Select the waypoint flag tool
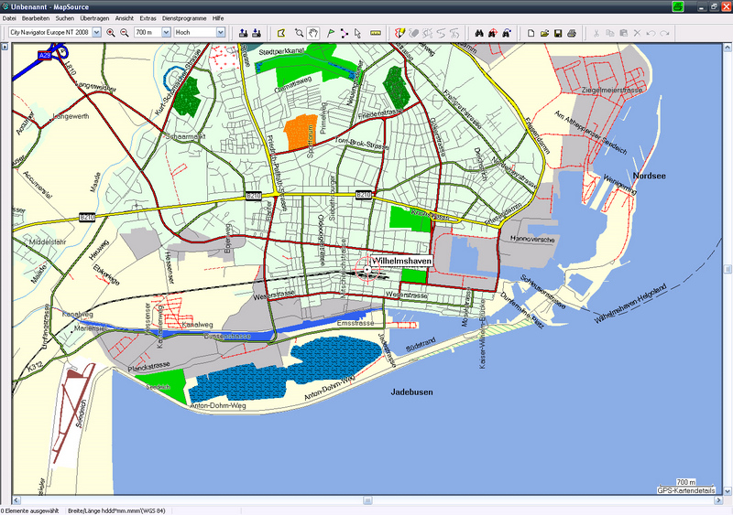The image size is (733, 515). coord(330,33)
